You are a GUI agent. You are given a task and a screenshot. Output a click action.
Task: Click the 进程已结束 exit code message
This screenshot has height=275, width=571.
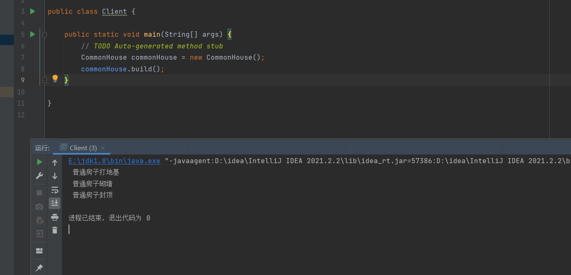coord(110,218)
